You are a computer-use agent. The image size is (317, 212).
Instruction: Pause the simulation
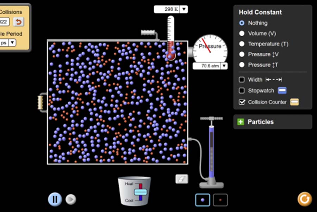tap(55, 199)
